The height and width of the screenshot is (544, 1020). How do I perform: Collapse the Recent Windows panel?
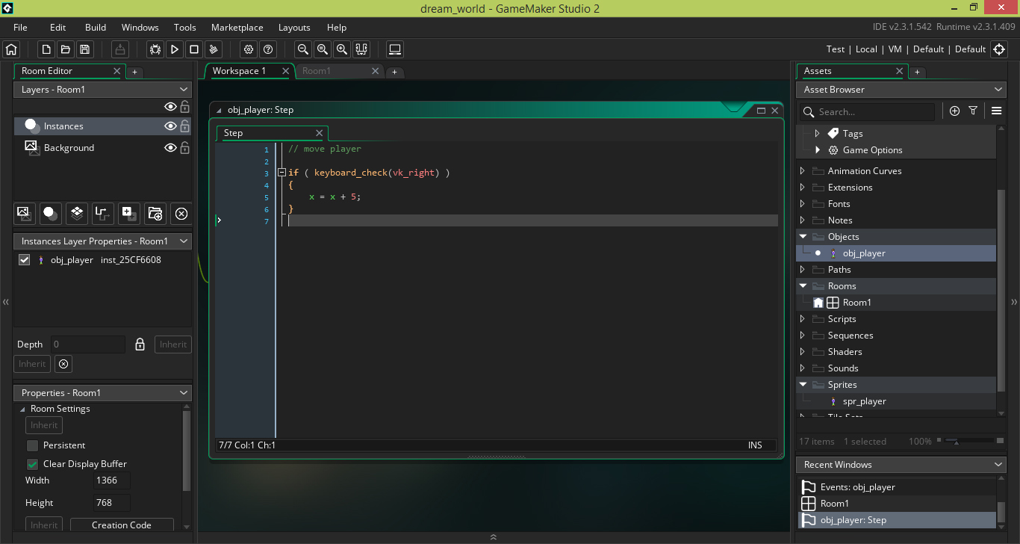(x=1000, y=465)
